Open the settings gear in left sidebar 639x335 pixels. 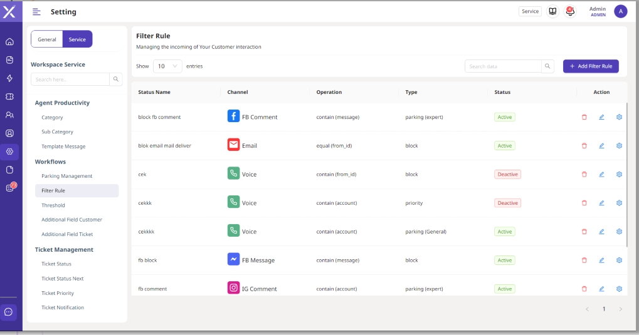9,152
